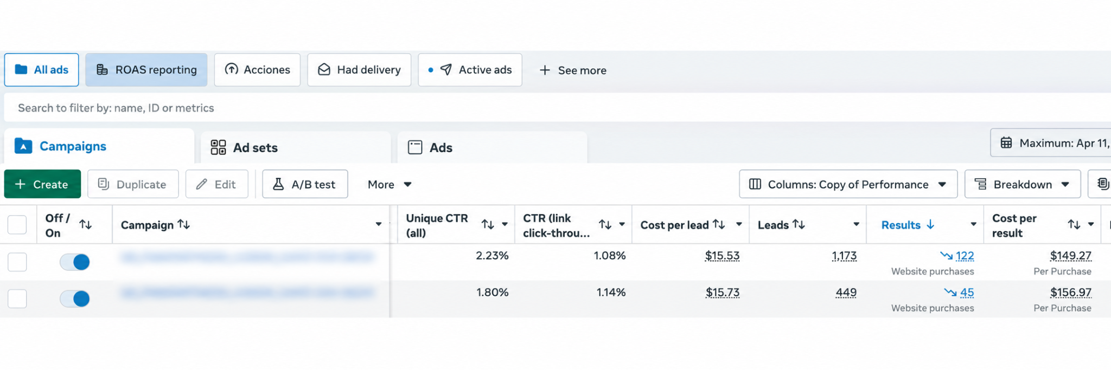The image size is (1111, 370).
Task: Click the green Create button
Action: 42,184
